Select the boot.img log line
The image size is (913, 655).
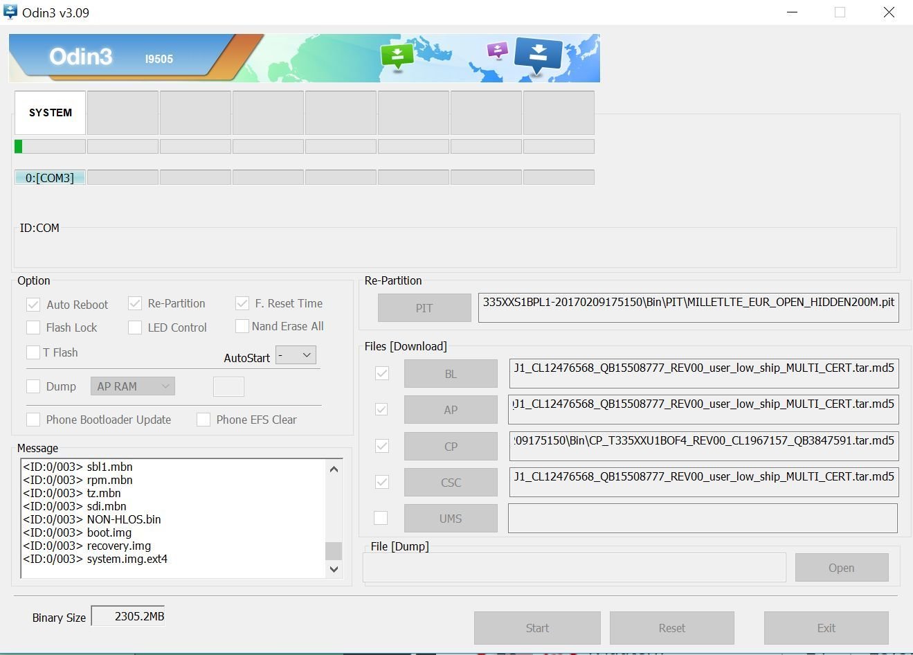point(78,532)
